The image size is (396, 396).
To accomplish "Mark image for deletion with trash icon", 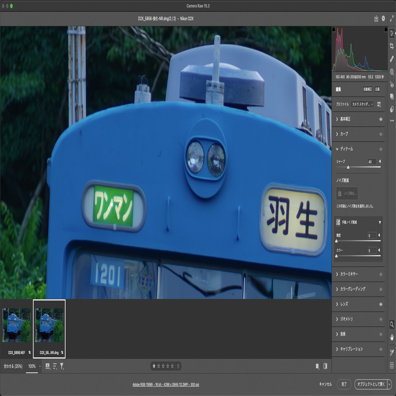I will point(178,366).
